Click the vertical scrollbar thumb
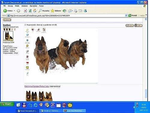The height and width of the screenshot is (113, 150). (x=146, y=93)
